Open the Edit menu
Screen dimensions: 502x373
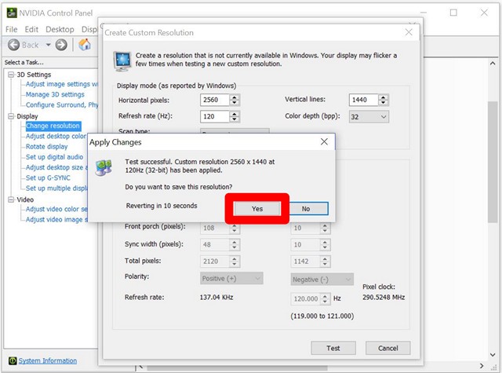click(x=31, y=30)
